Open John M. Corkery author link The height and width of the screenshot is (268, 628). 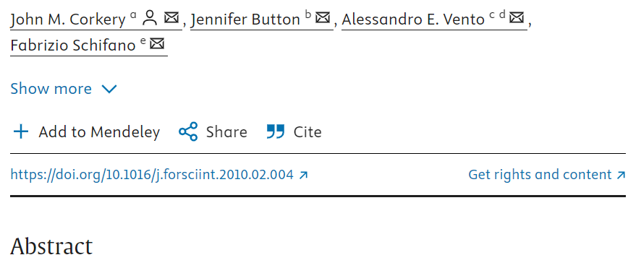68,20
